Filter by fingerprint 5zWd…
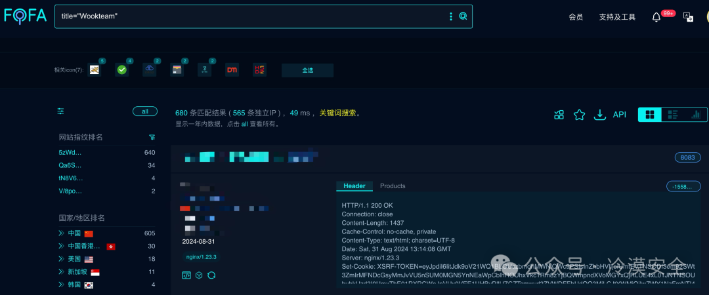Viewport: 709px width, 295px height. pyautogui.click(x=70, y=153)
